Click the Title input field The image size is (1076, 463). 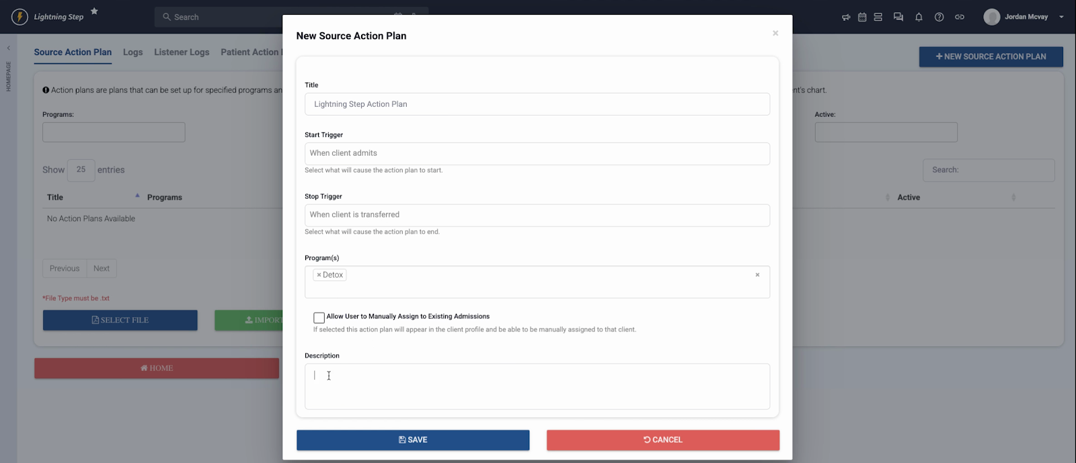coord(537,104)
